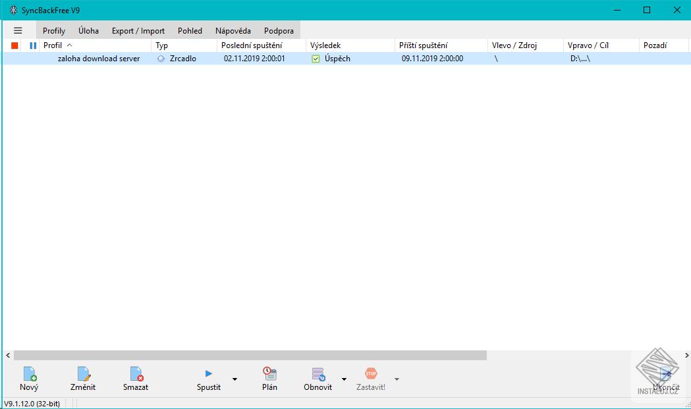Viewport: 691px width, 409px height.
Task: Sort by Poslední spuštění column header
Action: point(262,45)
